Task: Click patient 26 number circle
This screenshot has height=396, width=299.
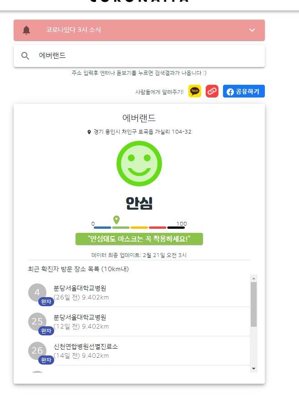Action: [37, 350]
